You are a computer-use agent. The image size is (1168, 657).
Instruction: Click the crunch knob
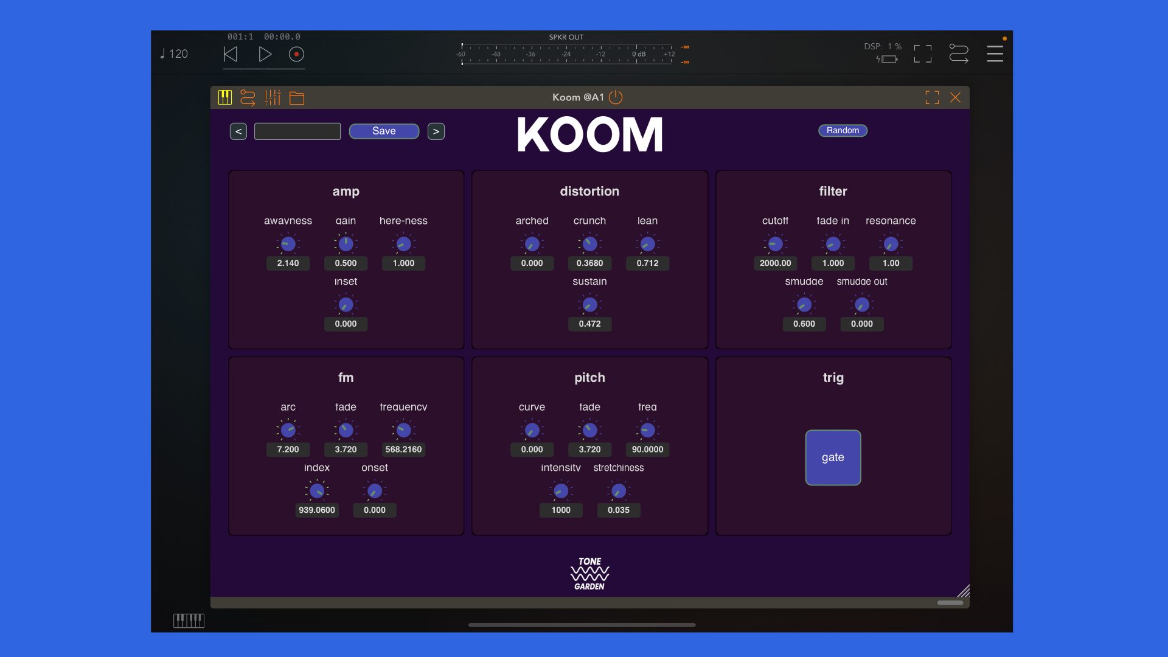(x=589, y=244)
